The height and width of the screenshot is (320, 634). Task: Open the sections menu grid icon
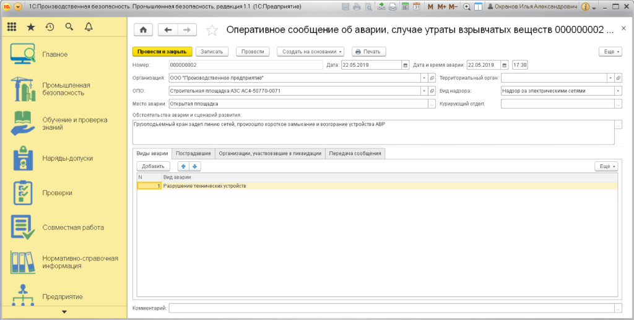(12, 27)
